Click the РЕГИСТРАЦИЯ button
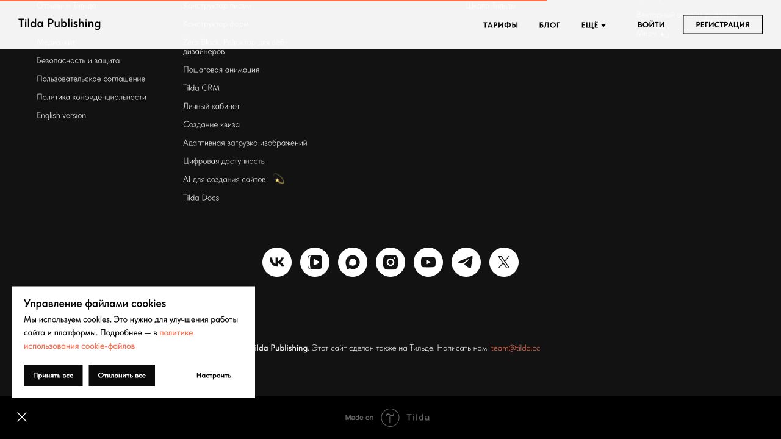 coord(722,24)
